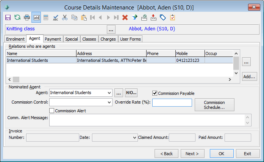Run the ABC spell check icon
Screen dimensions: 264x162
point(55,17)
